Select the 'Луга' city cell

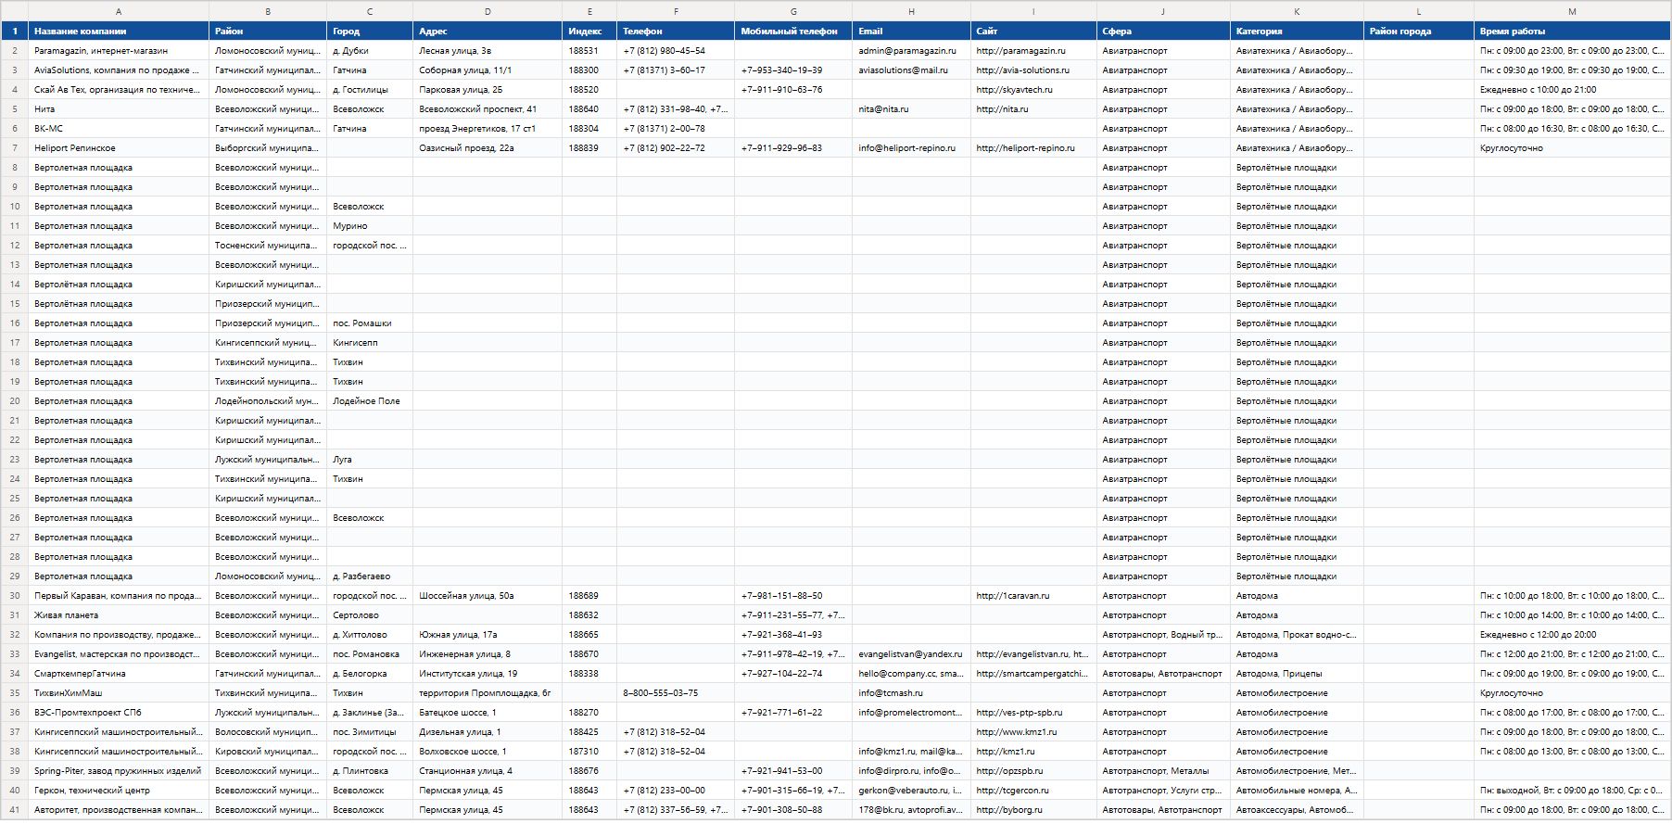(x=370, y=460)
